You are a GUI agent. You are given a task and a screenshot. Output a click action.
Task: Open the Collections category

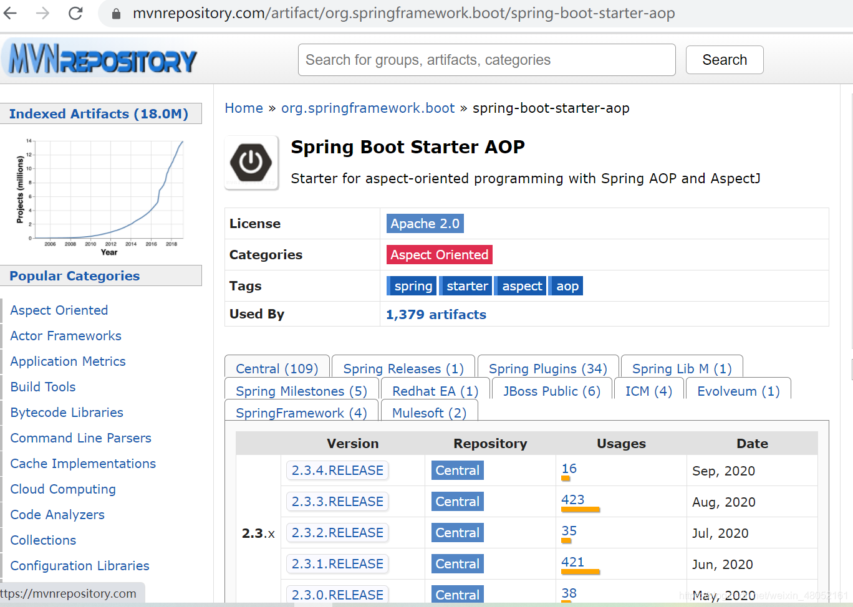(43, 540)
